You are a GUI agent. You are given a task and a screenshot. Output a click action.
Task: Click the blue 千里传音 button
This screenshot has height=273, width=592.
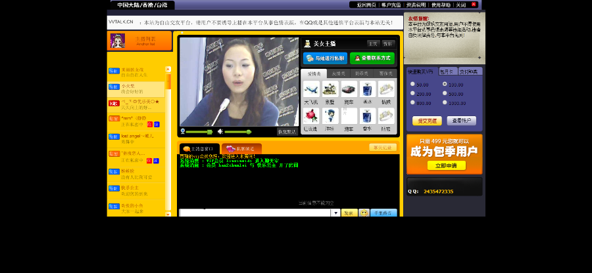coord(383,213)
